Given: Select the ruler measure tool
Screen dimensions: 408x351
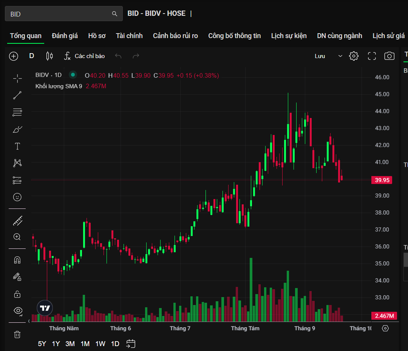Looking at the screenshot, I should [17, 221].
